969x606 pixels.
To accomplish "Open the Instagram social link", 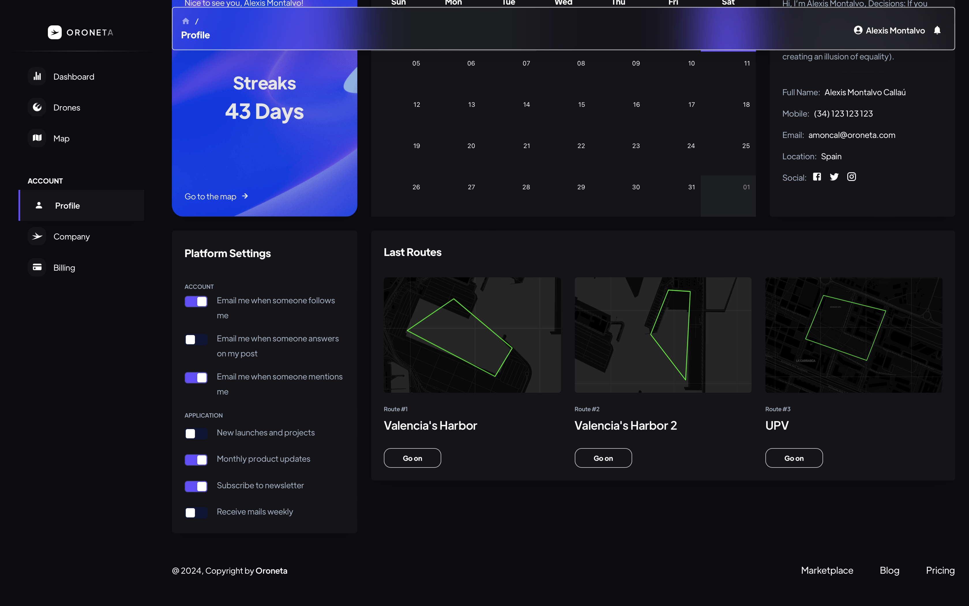I will (x=851, y=177).
